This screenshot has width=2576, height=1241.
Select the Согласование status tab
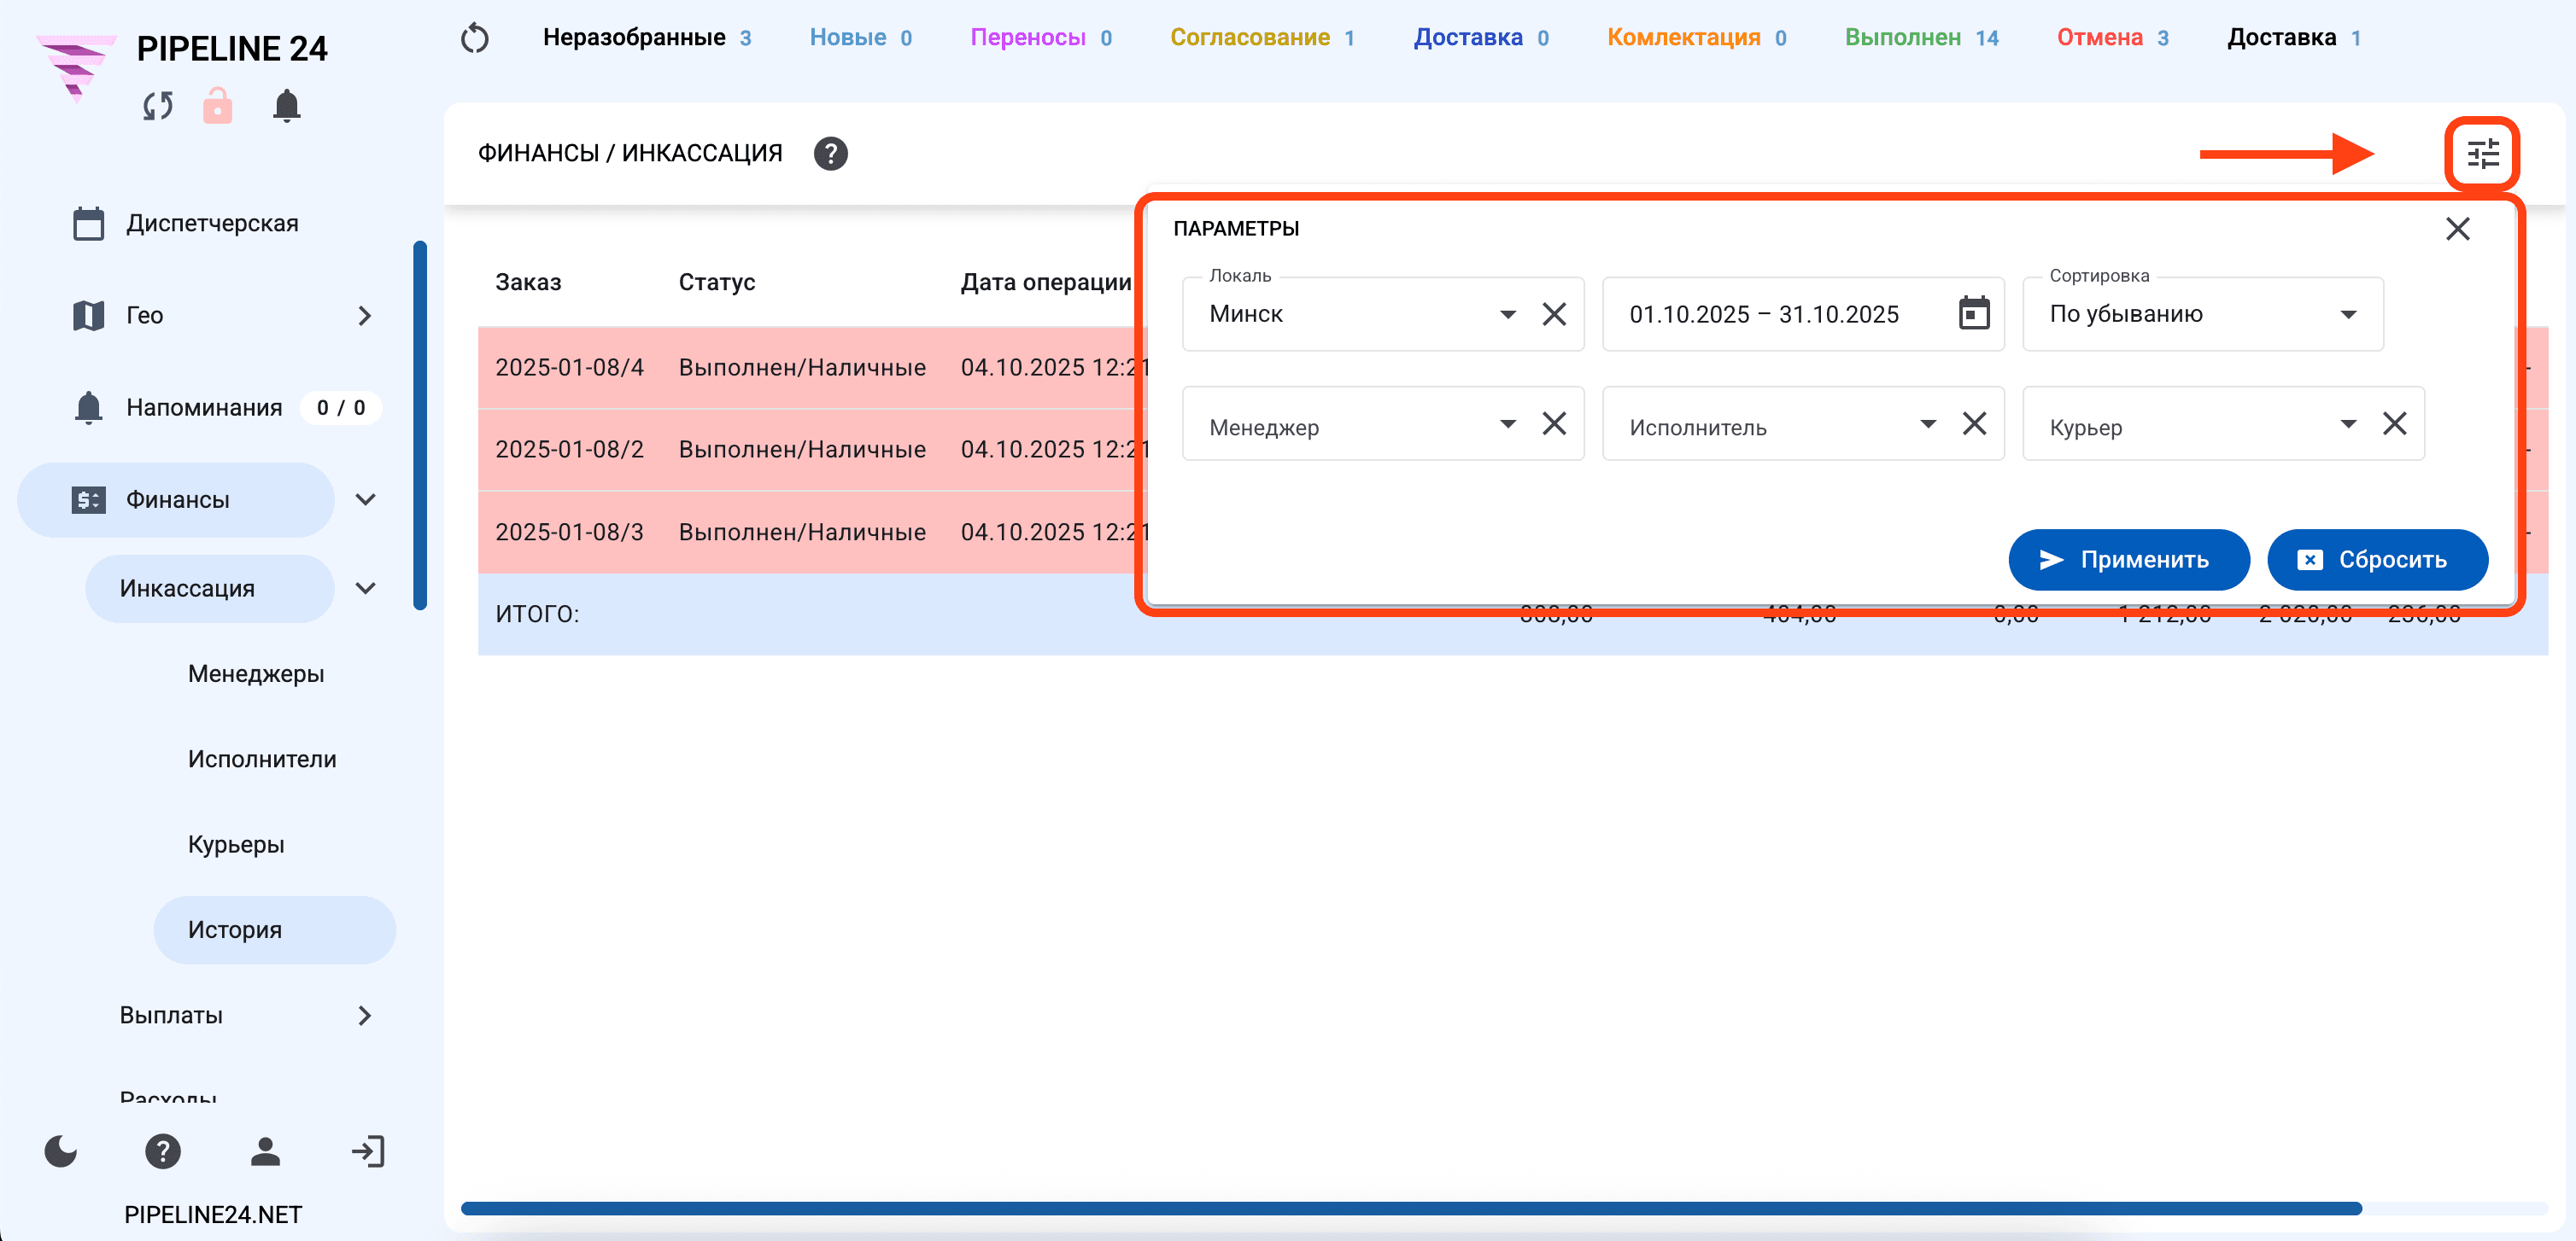[x=1262, y=38]
